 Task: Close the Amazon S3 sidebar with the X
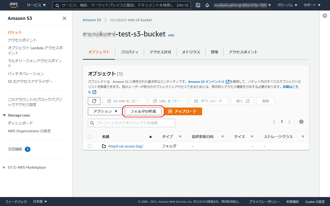(x=64, y=18)
